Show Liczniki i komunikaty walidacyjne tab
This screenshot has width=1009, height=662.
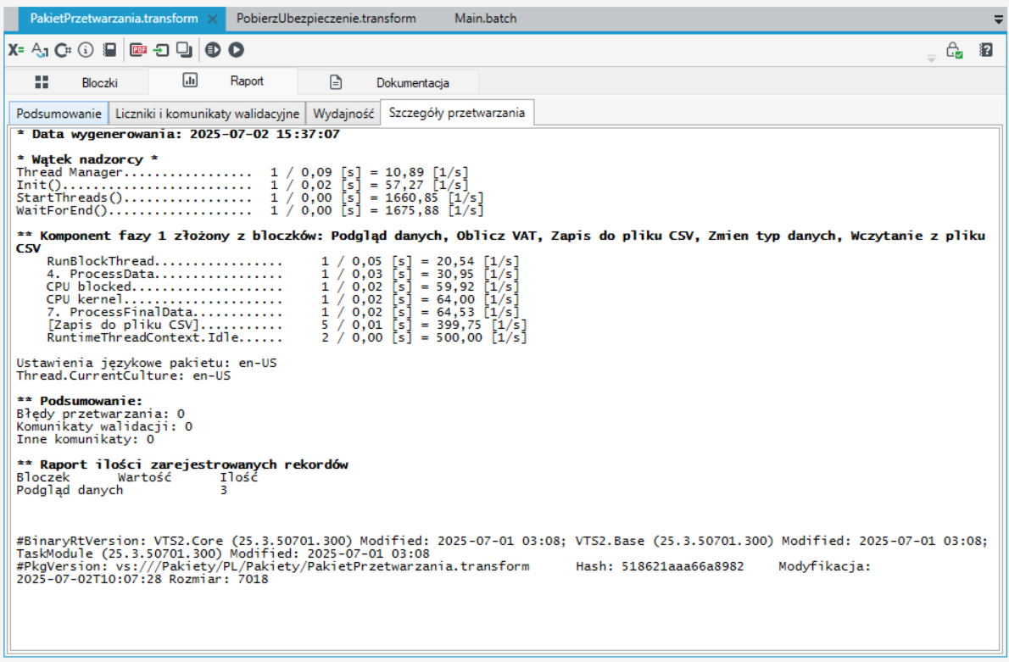click(207, 114)
